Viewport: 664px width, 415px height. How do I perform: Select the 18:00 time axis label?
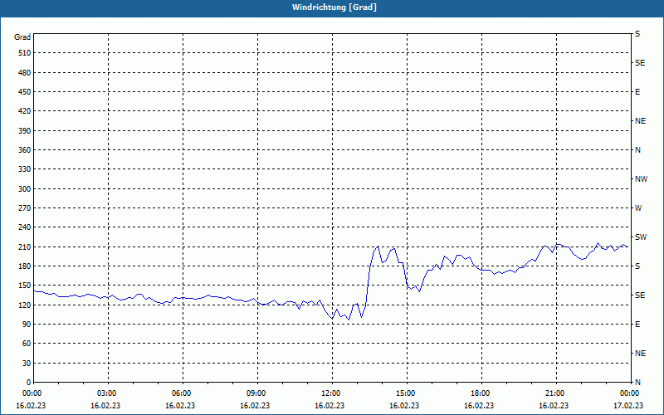(481, 393)
